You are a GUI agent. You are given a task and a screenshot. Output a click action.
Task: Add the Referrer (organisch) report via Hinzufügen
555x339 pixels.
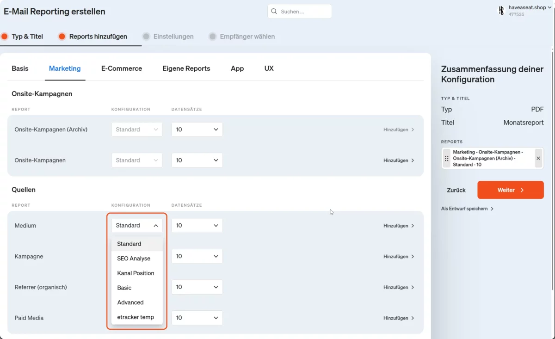[399, 287]
